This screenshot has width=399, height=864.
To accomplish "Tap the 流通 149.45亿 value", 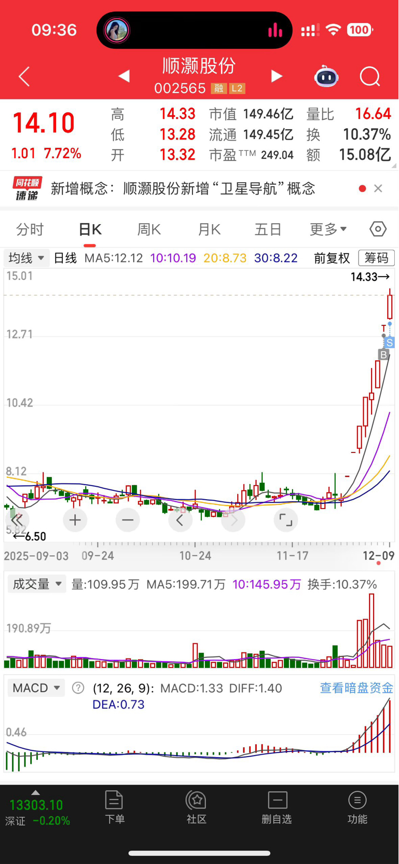I will [x=268, y=134].
